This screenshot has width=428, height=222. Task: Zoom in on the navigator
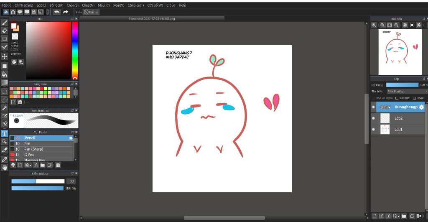[382, 25]
